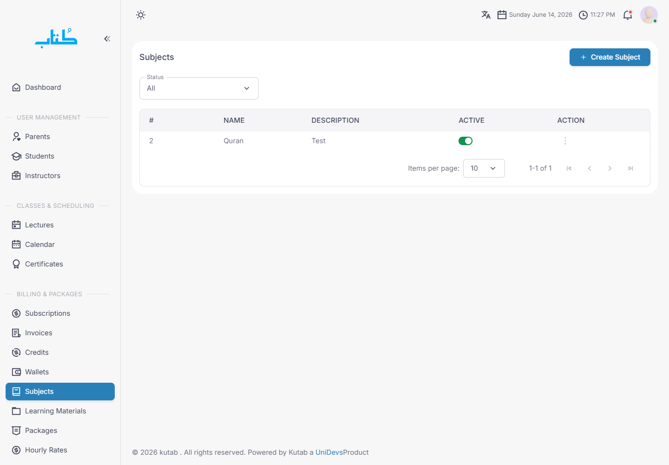Click the Packages icon in sidebar
The width and height of the screenshot is (669, 465).
[x=16, y=431]
